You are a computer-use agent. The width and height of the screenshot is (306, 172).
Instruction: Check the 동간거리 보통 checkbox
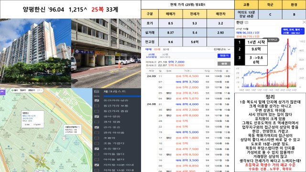tap(97, 106)
